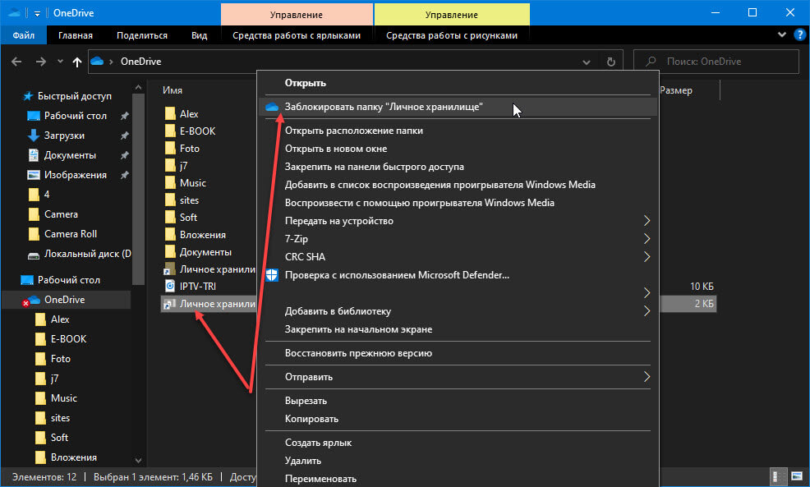Select Открыть расположение папки menu entry
This screenshot has width=810, height=487.
click(354, 131)
